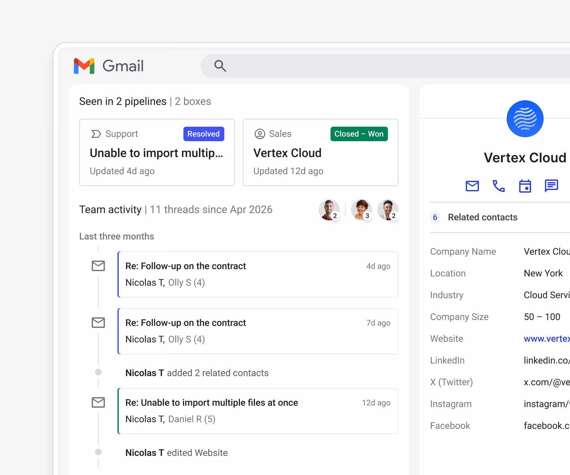Screen dimensions: 570x475
Task: Click the Closed – Won status badge
Action: [359, 134]
